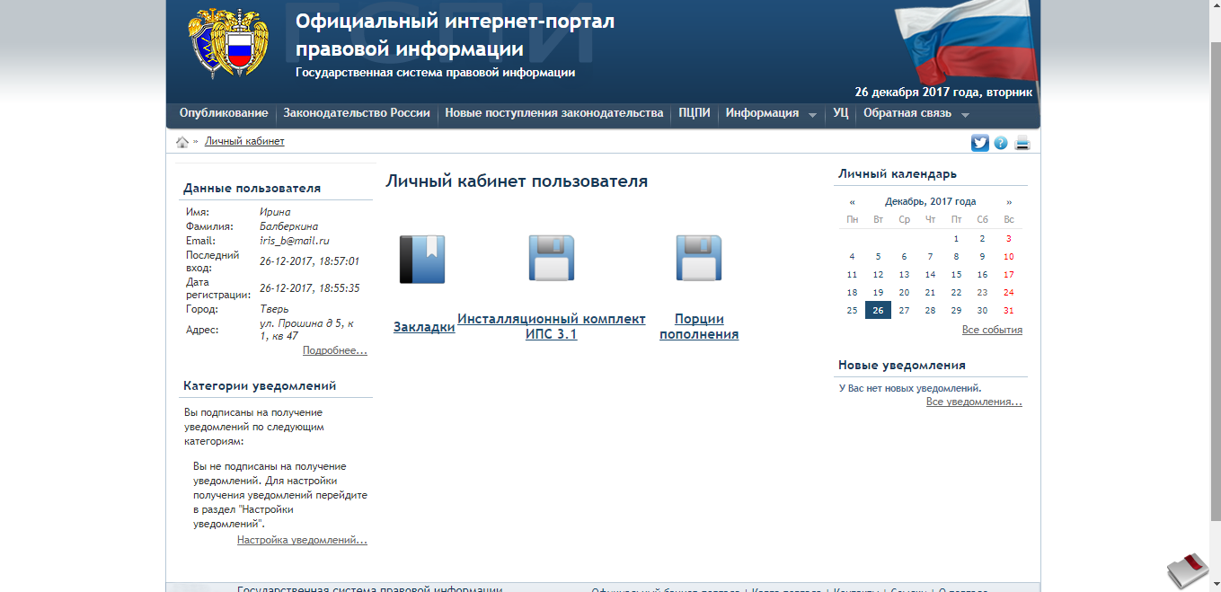Click the vertical page scrollbar
1221x592 pixels.
pyautogui.click(x=1214, y=269)
